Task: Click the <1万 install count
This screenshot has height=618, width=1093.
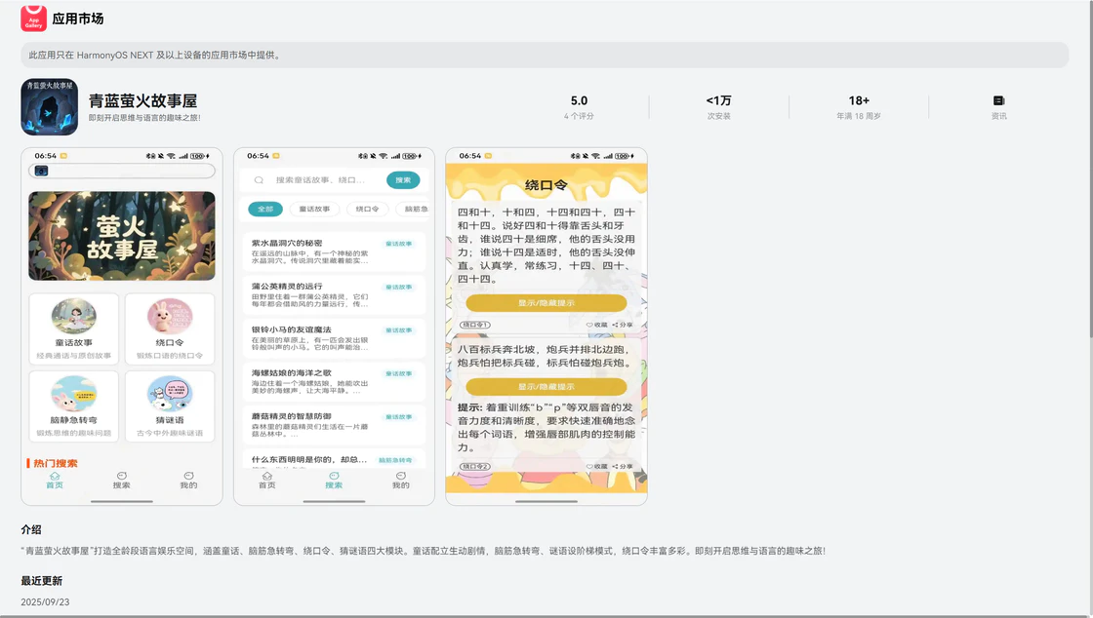Action: [718, 101]
